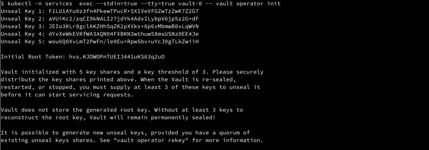Click the 'permanently sealed!' text

point(183,118)
